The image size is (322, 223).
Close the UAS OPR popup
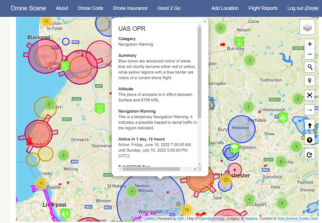coord(204,21)
